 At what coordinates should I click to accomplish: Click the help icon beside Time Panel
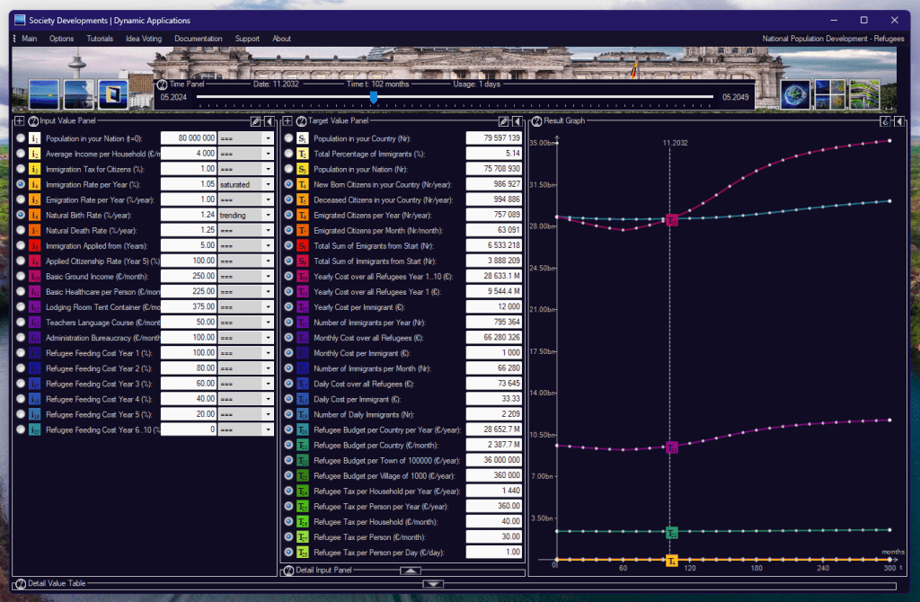point(163,84)
